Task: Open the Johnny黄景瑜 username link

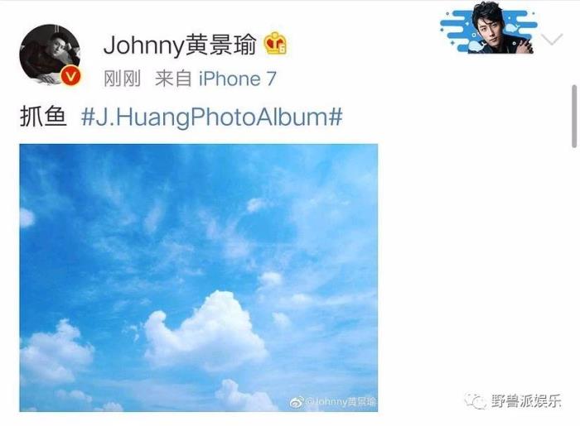Action: pos(180,45)
